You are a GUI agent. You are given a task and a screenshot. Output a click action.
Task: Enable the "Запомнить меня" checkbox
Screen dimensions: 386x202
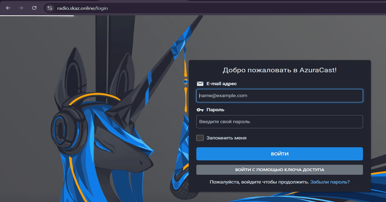[x=200, y=138]
